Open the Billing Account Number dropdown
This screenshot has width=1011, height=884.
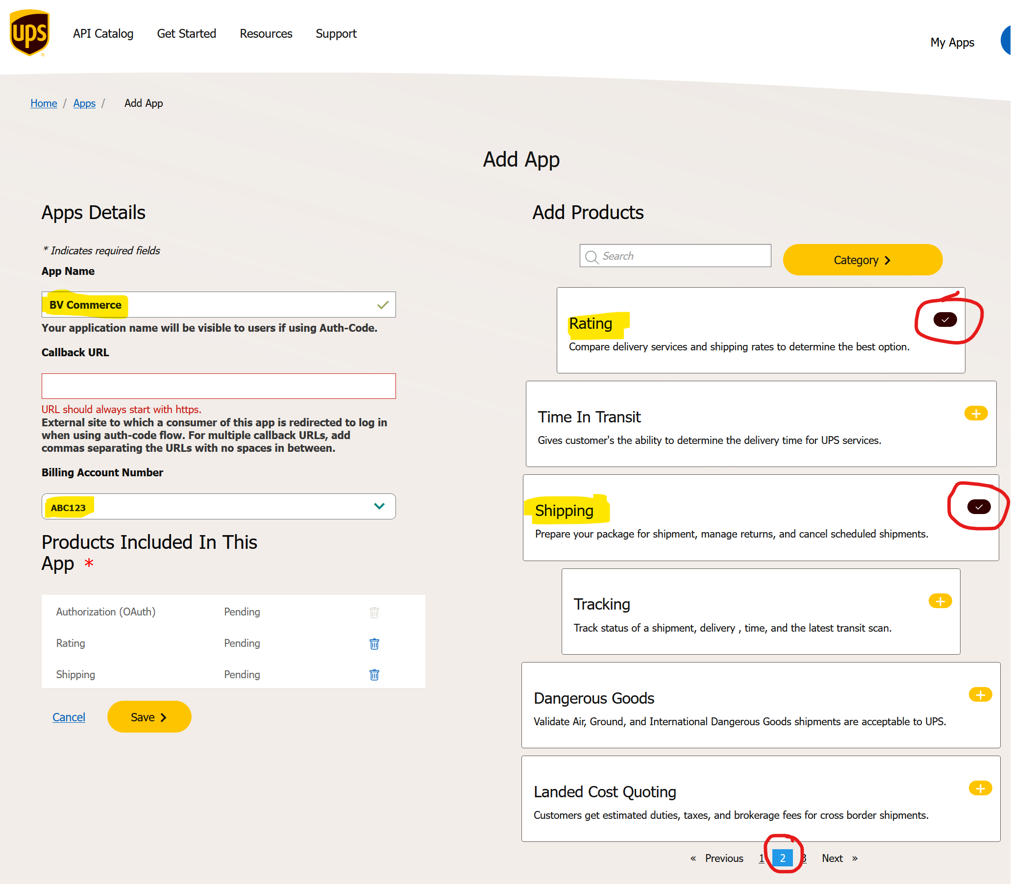[219, 507]
